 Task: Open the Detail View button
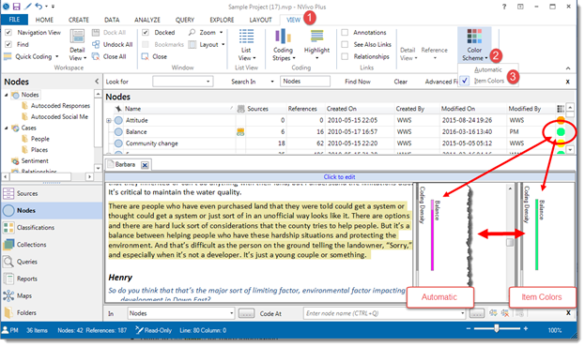[x=77, y=45]
